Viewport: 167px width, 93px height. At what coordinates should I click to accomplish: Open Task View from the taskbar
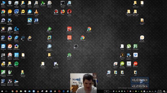(x=6, y=91)
